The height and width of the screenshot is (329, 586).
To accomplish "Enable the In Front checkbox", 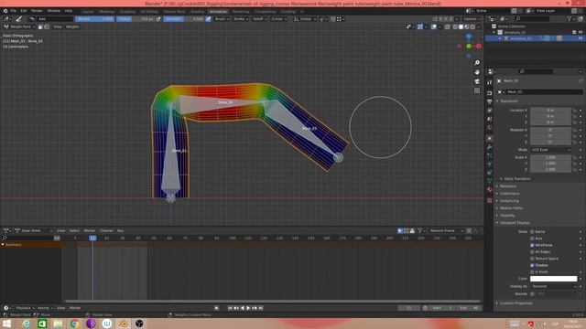I will [532, 272].
